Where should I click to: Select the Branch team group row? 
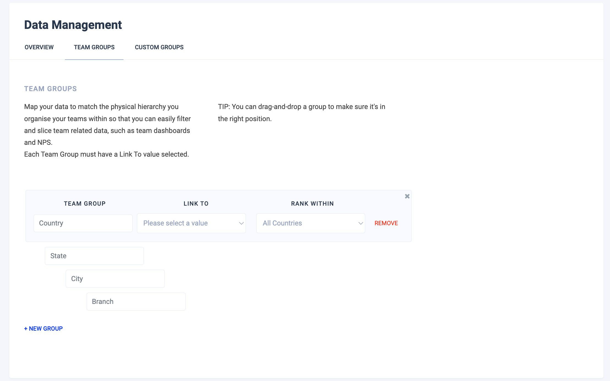pos(136,302)
